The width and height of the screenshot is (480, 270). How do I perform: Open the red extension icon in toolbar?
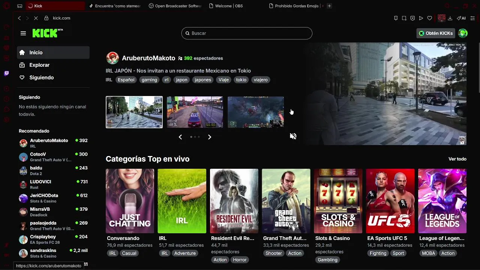[441, 18]
